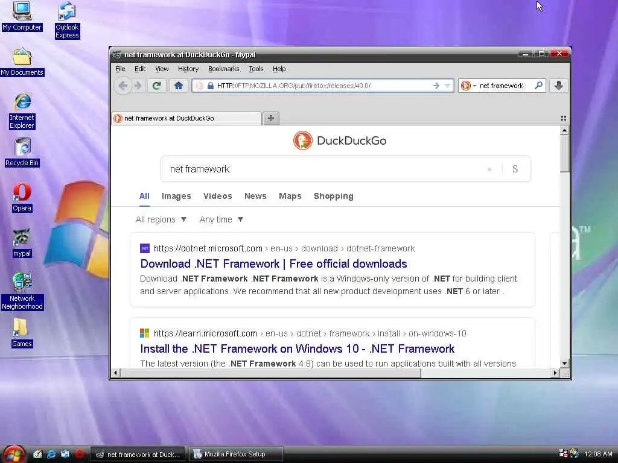Open the Tools menu
The image size is (618, 463).
click(256, 69)
